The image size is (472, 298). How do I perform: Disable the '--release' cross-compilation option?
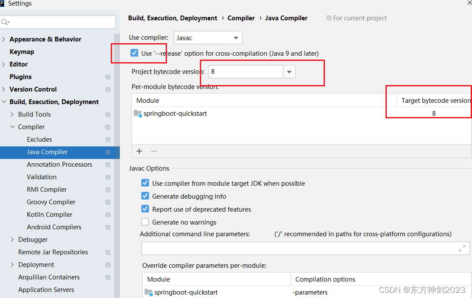134,53
